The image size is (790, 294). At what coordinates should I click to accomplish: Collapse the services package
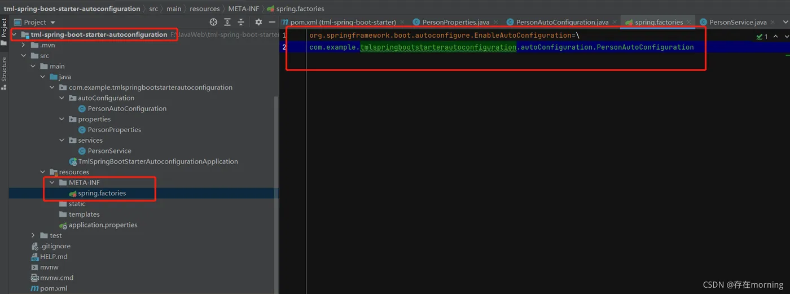coord(62,140)
